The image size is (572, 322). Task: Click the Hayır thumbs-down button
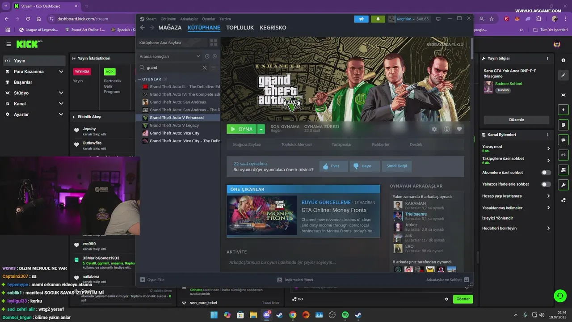pyautogui.click(x=365, y=166)
